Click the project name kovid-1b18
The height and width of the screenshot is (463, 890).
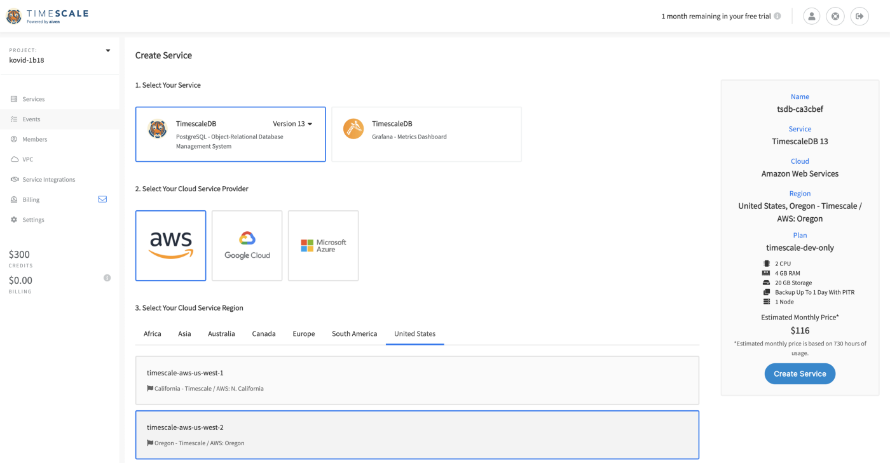[x=27, y=61]
